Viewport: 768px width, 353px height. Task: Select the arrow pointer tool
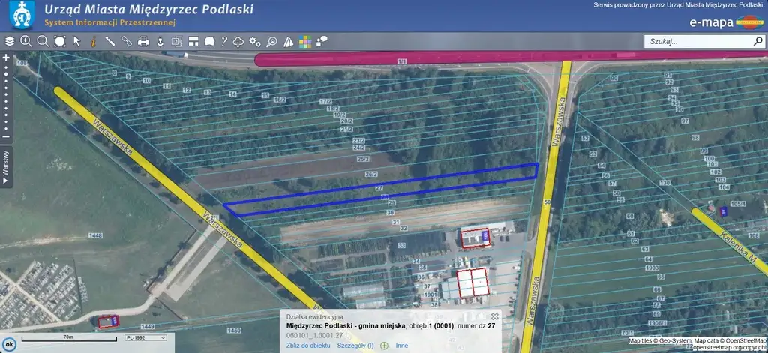click(x=76, y=42)
